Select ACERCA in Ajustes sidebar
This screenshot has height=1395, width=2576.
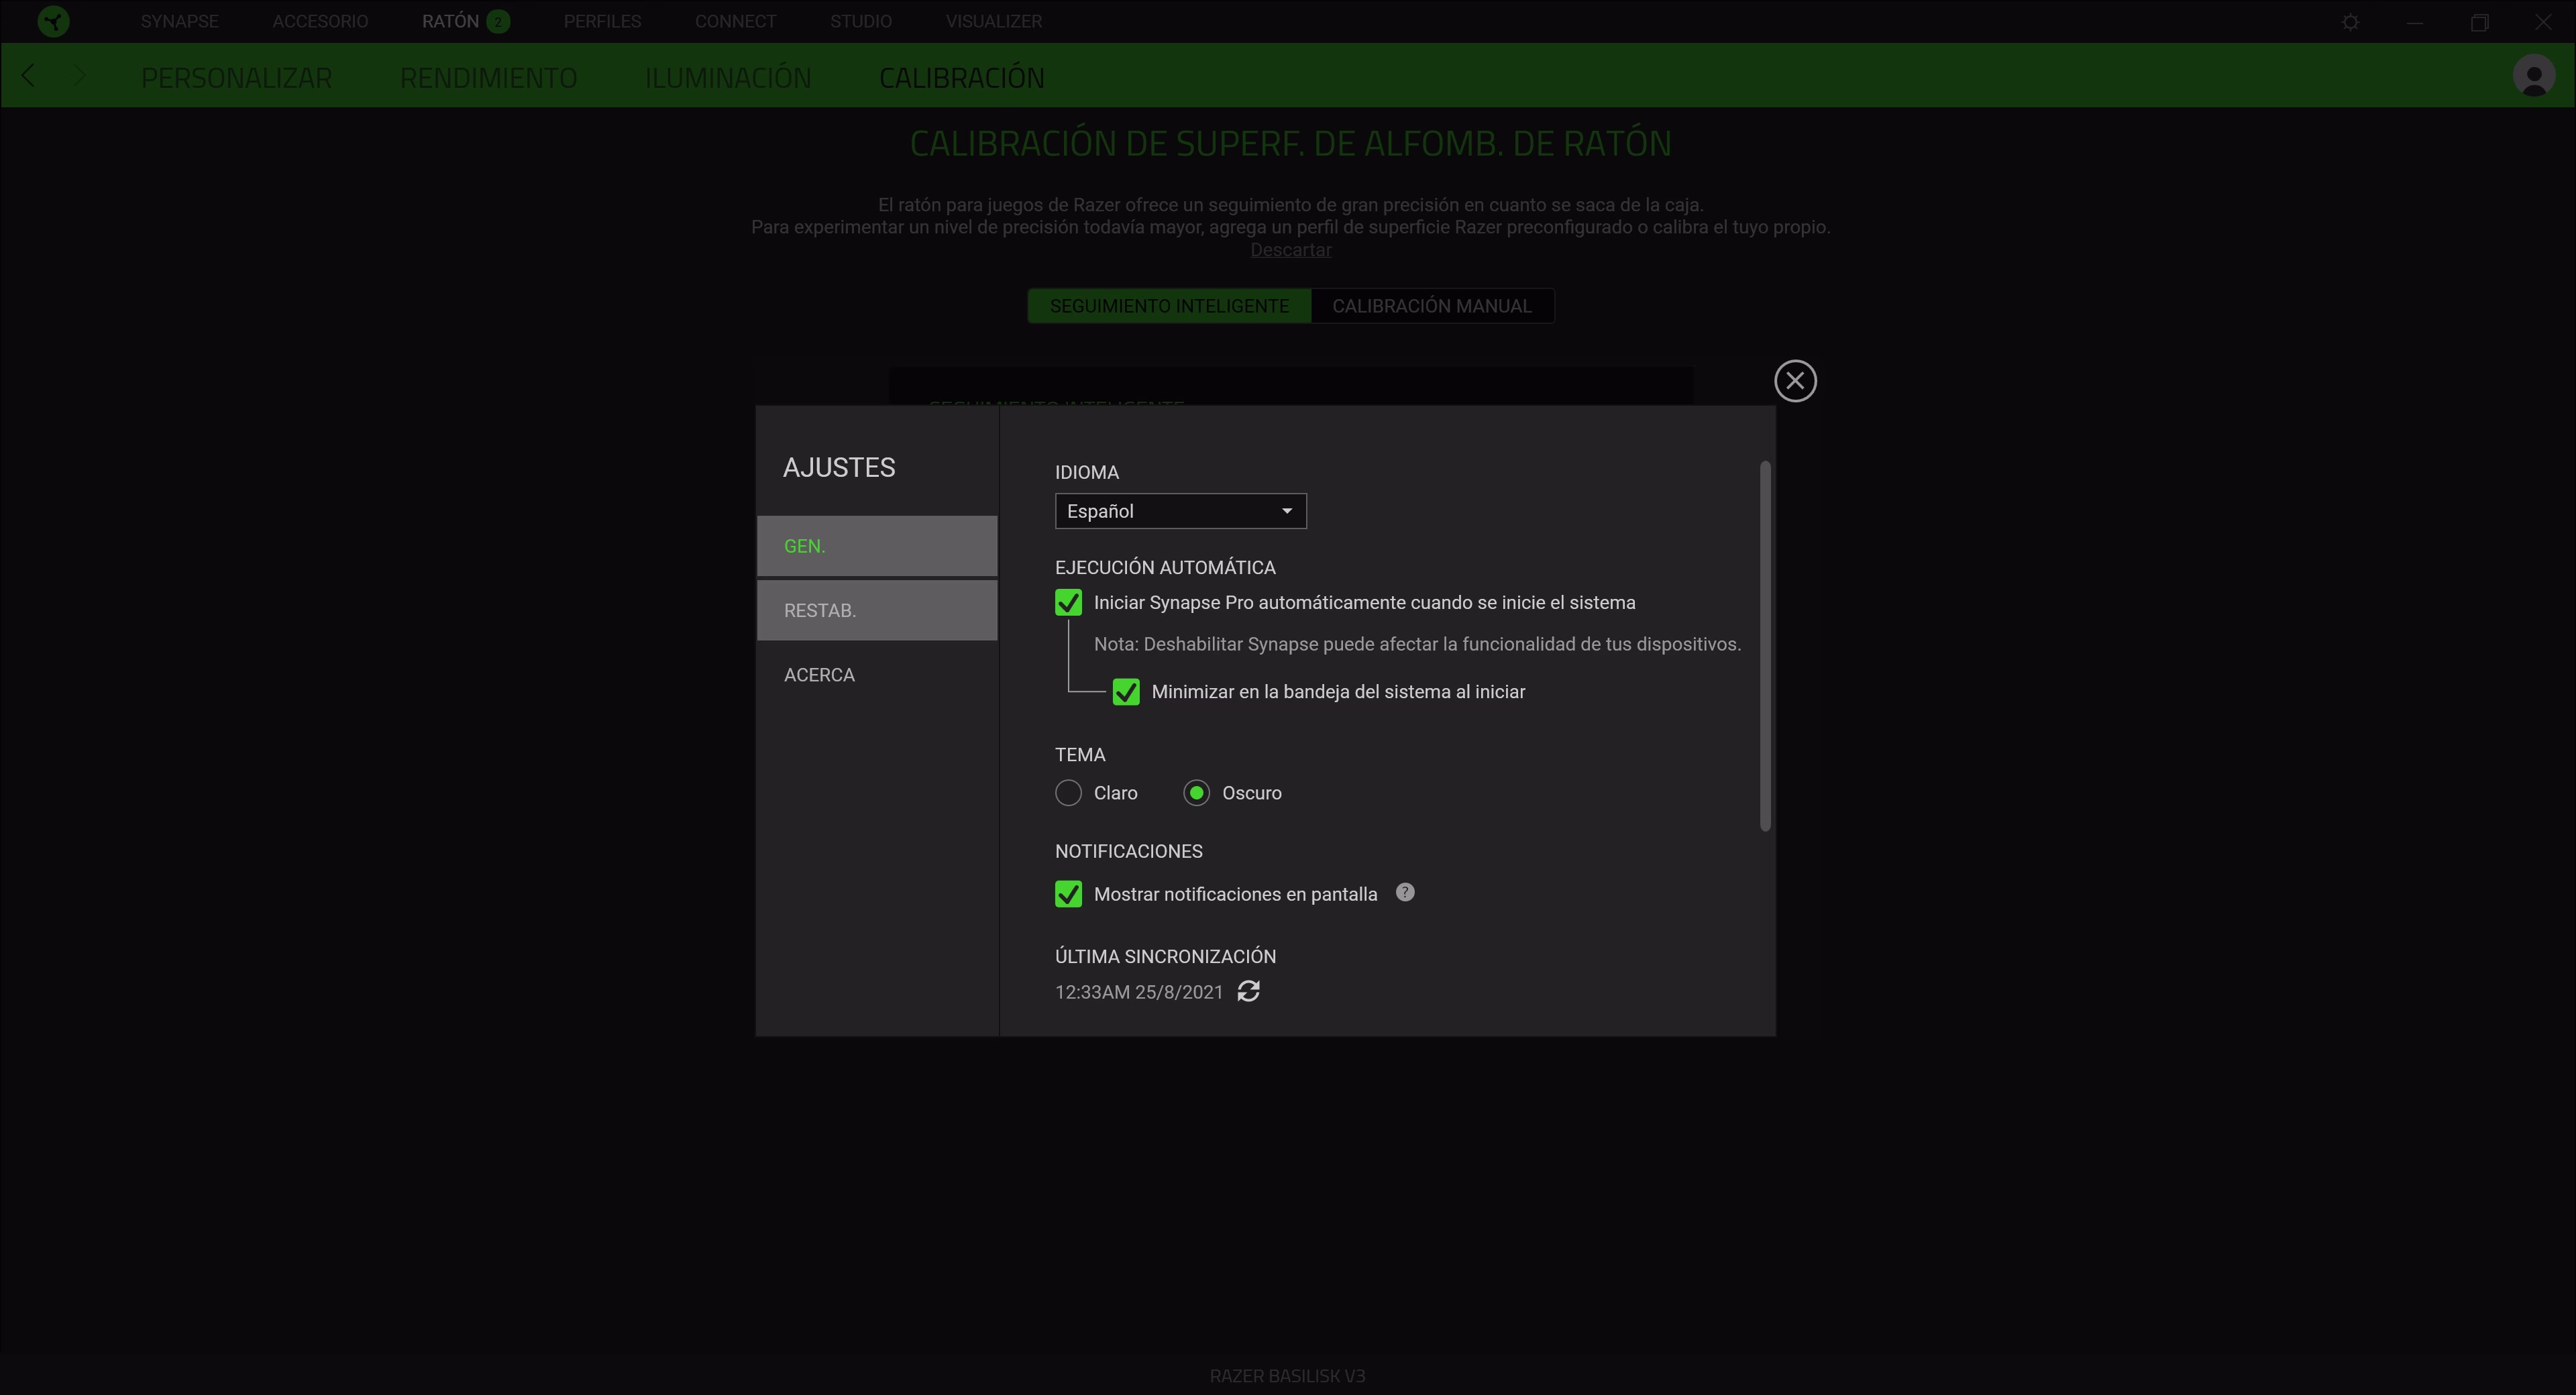(x=877, y=675)
